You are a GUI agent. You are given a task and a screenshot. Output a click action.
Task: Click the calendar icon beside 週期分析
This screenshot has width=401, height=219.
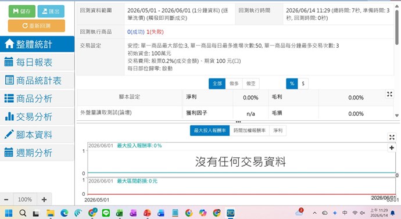[x=9, y=152]
